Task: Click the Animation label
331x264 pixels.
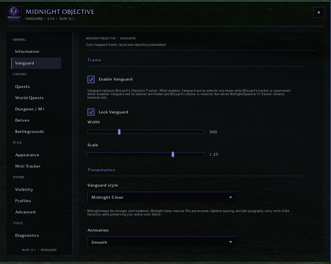Action: point(98,230)
